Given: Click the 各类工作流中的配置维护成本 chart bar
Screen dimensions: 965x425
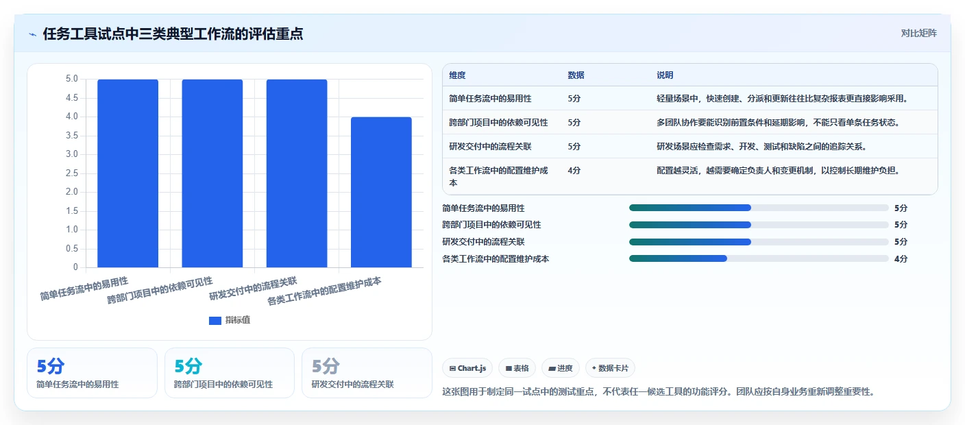Looking at the screenshot, I should click(x=381, y=193).
